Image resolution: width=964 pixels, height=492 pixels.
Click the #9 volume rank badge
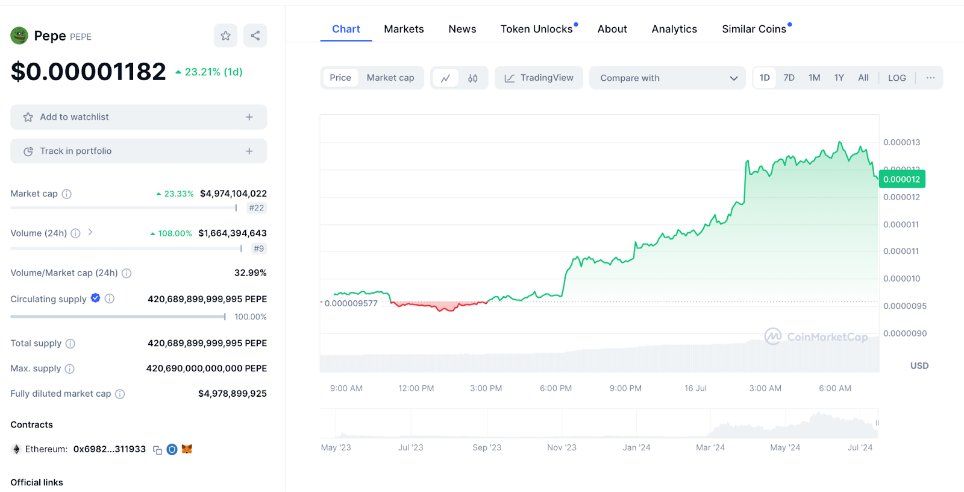click(x=259, y=248)
